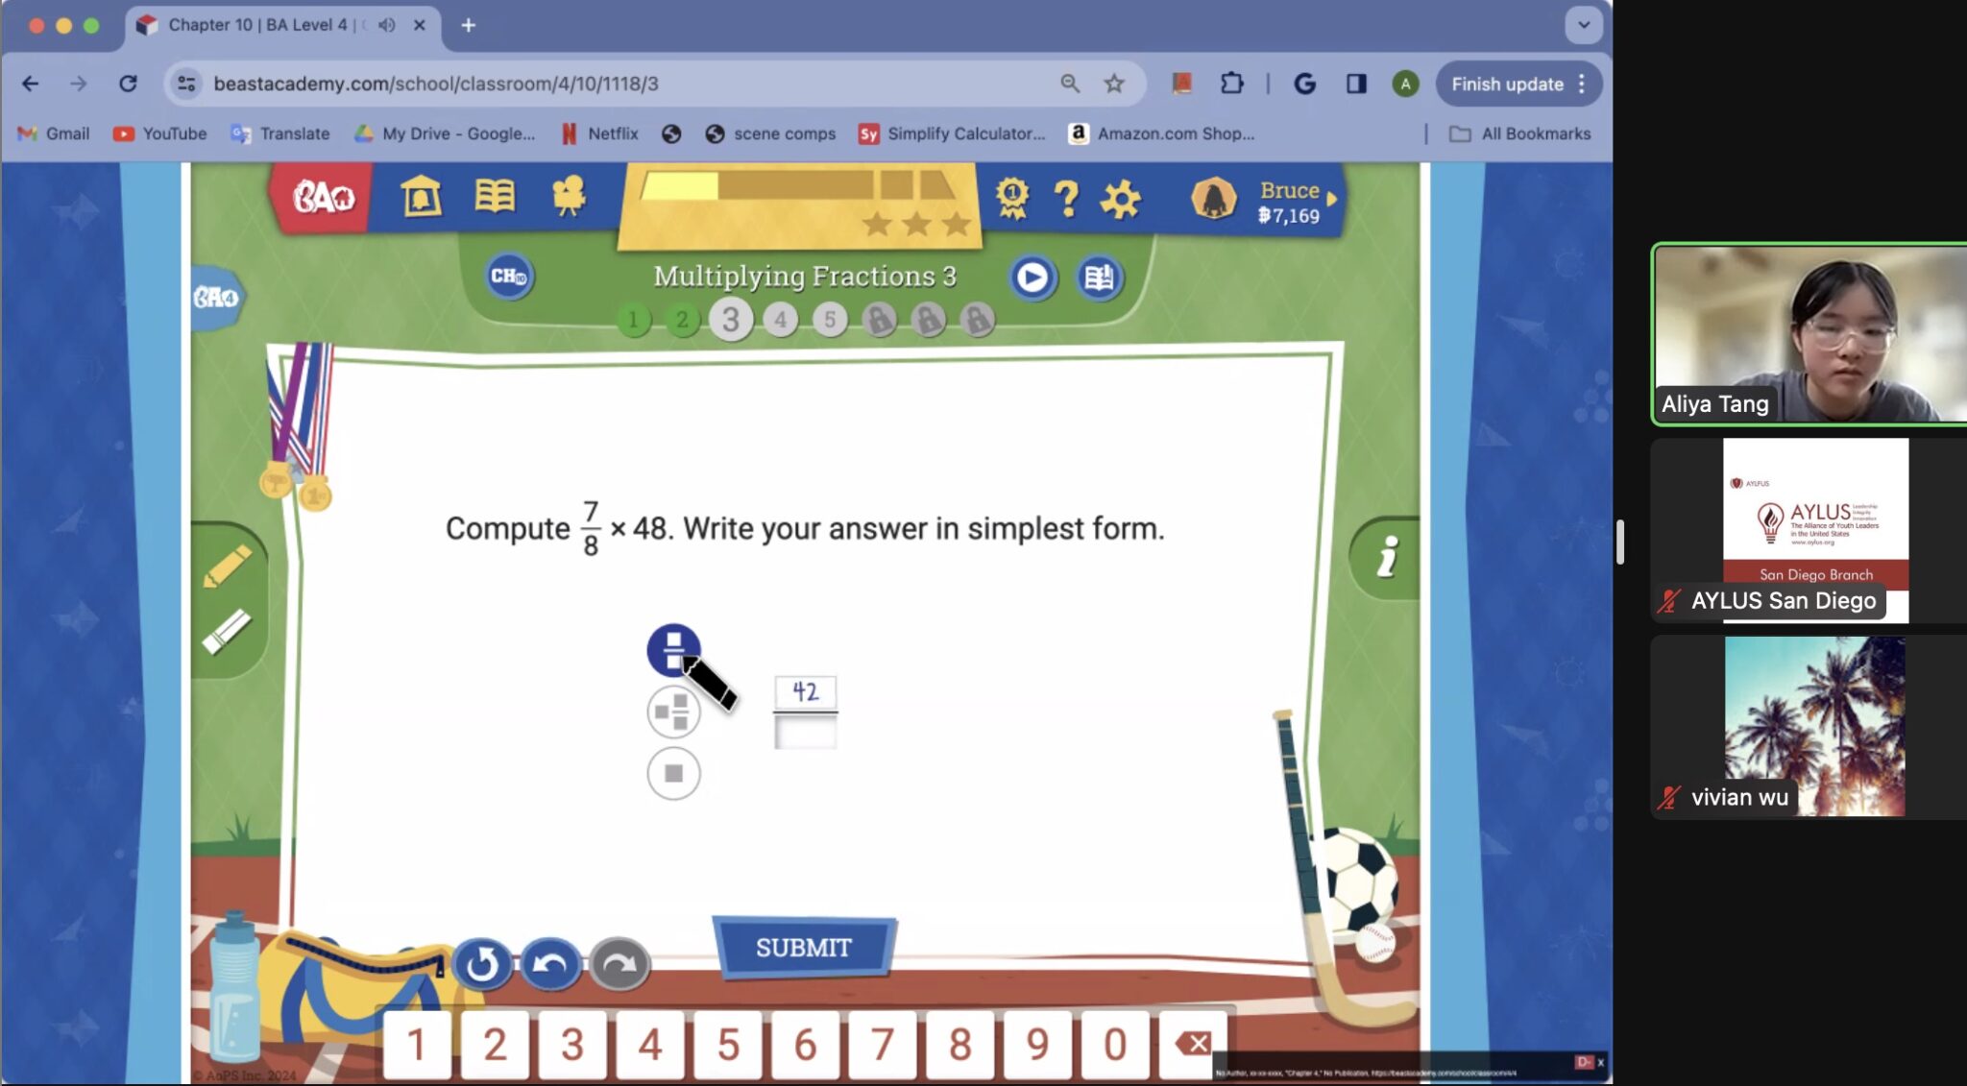Viewport: 1967px width, 1086px height.
Task: Tap digit 2 on number pad
Action: (x=495, y=1044)
